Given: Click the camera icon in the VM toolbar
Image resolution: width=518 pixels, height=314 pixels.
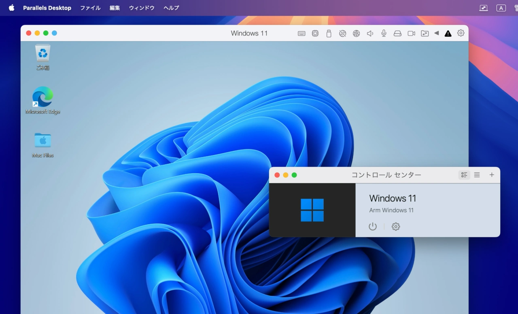Looking at the screenshot, I should pyautogui.click(x=411, y=33).
